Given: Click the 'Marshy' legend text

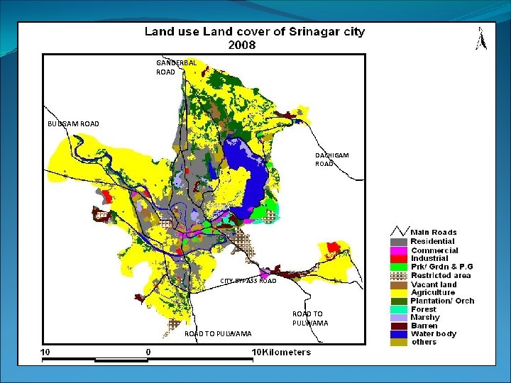Looking at the screenshot, I should [425, 318].
